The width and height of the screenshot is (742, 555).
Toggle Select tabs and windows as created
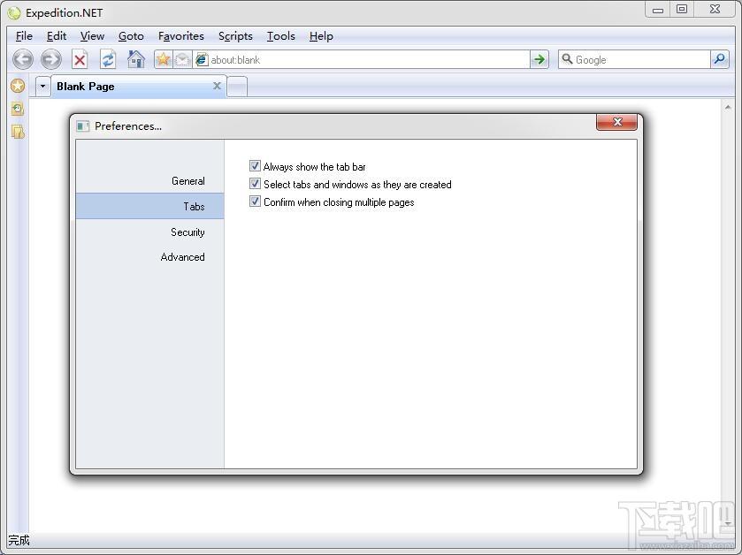coord(255,184)
